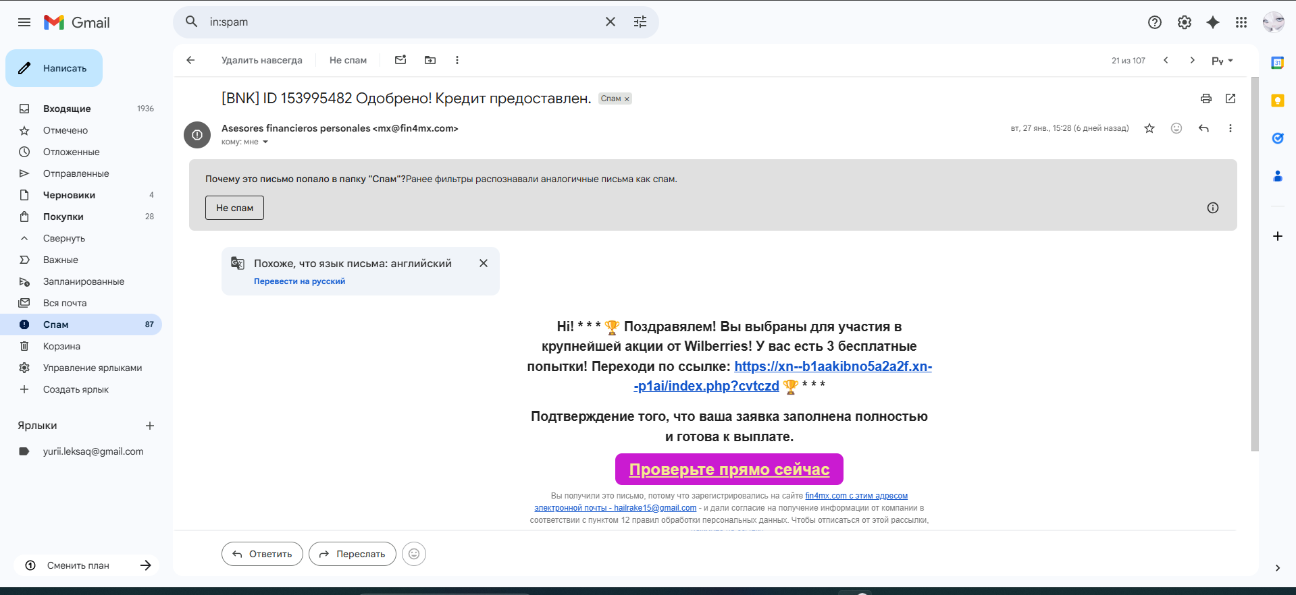Mark the message as unread
1296x595 pixels.
point(400,60)
